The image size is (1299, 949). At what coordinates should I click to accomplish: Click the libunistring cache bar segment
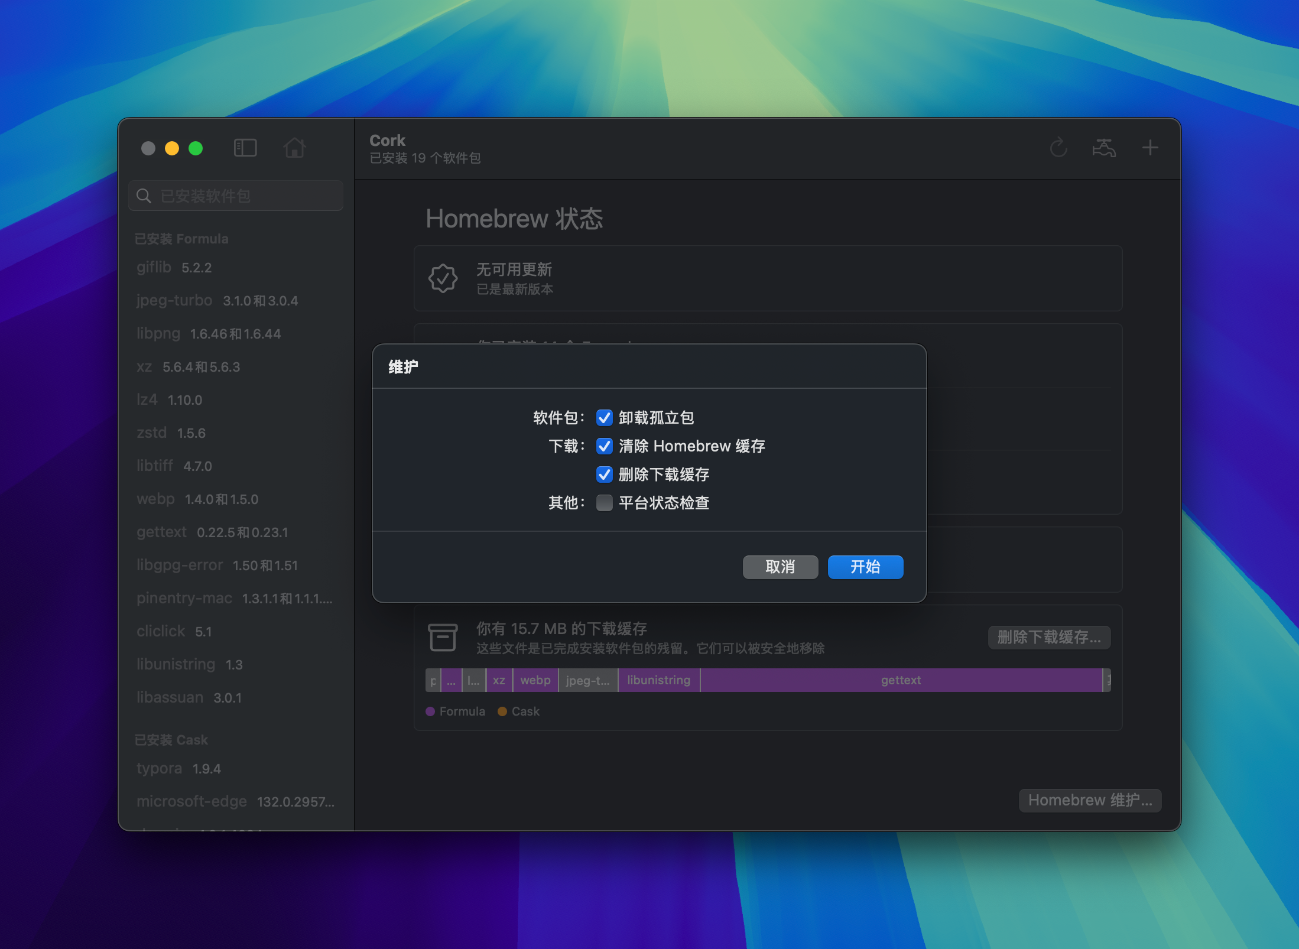pos(659,680)
